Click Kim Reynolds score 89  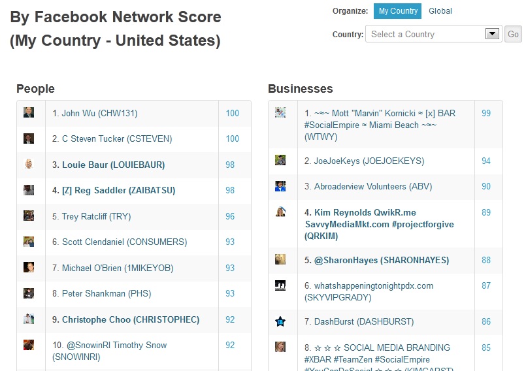(486, 213)
